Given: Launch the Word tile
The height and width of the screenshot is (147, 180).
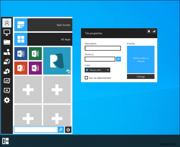Looking at the screenshot, I should click(21, 54).
